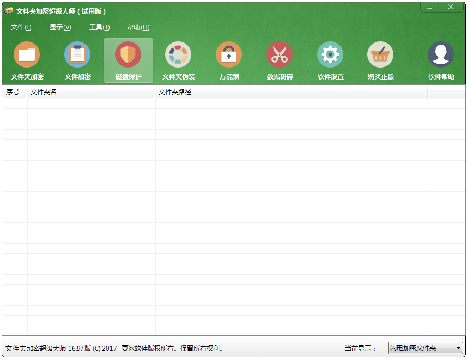This screenshot has height=359, width=467.
Task: Click the 文件夹路径 column header
Action: tap(174, 92)
